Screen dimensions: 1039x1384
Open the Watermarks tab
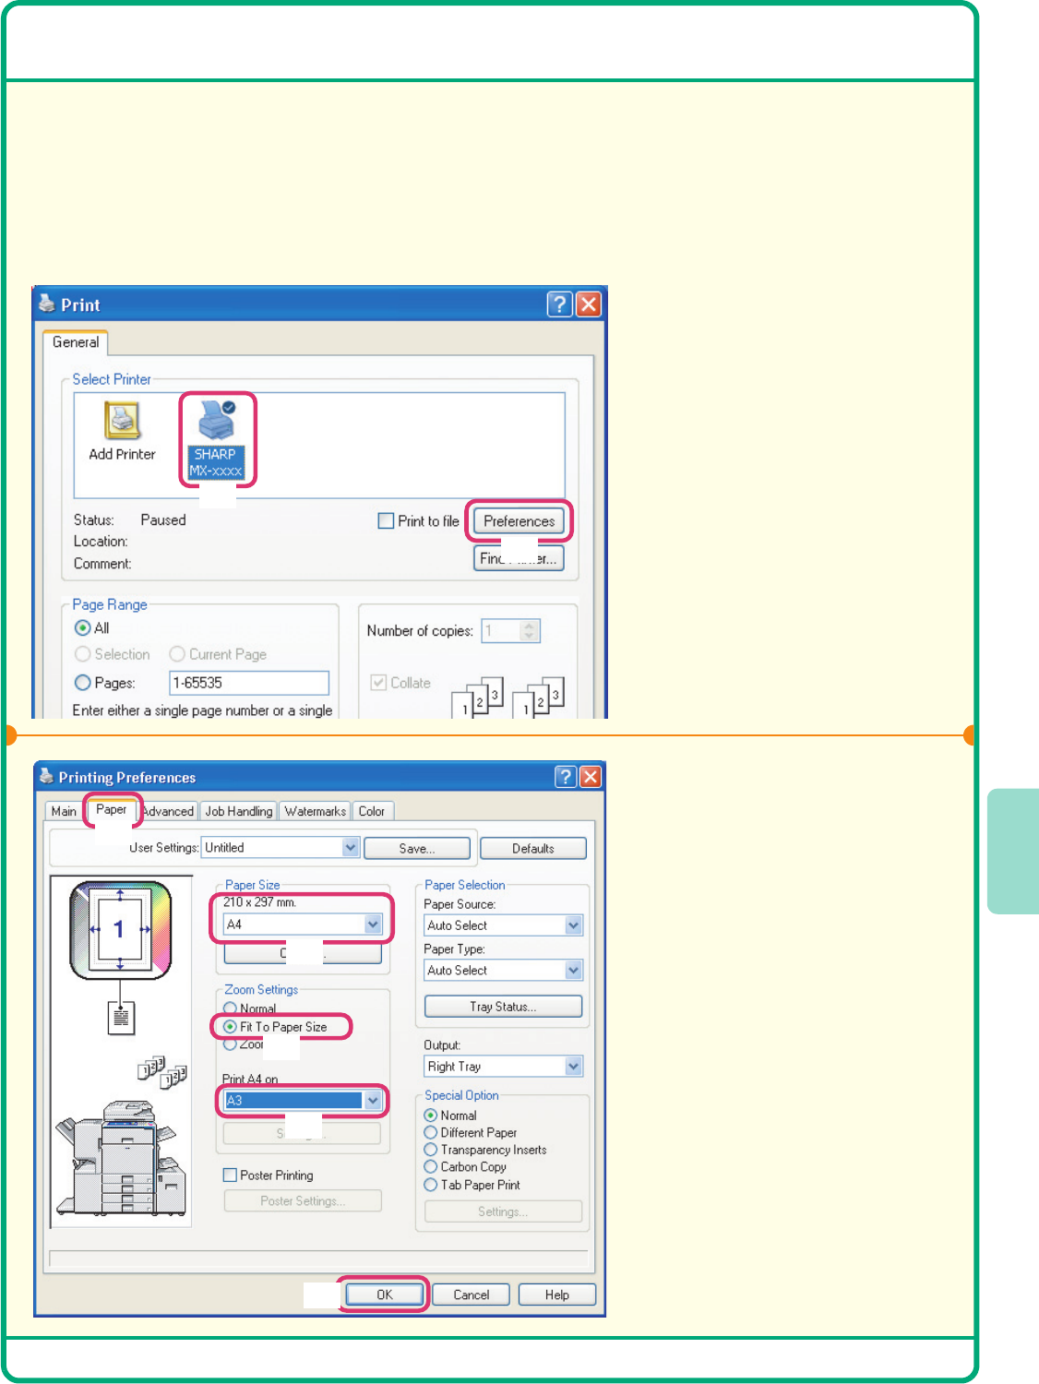[x=315, y=812]
